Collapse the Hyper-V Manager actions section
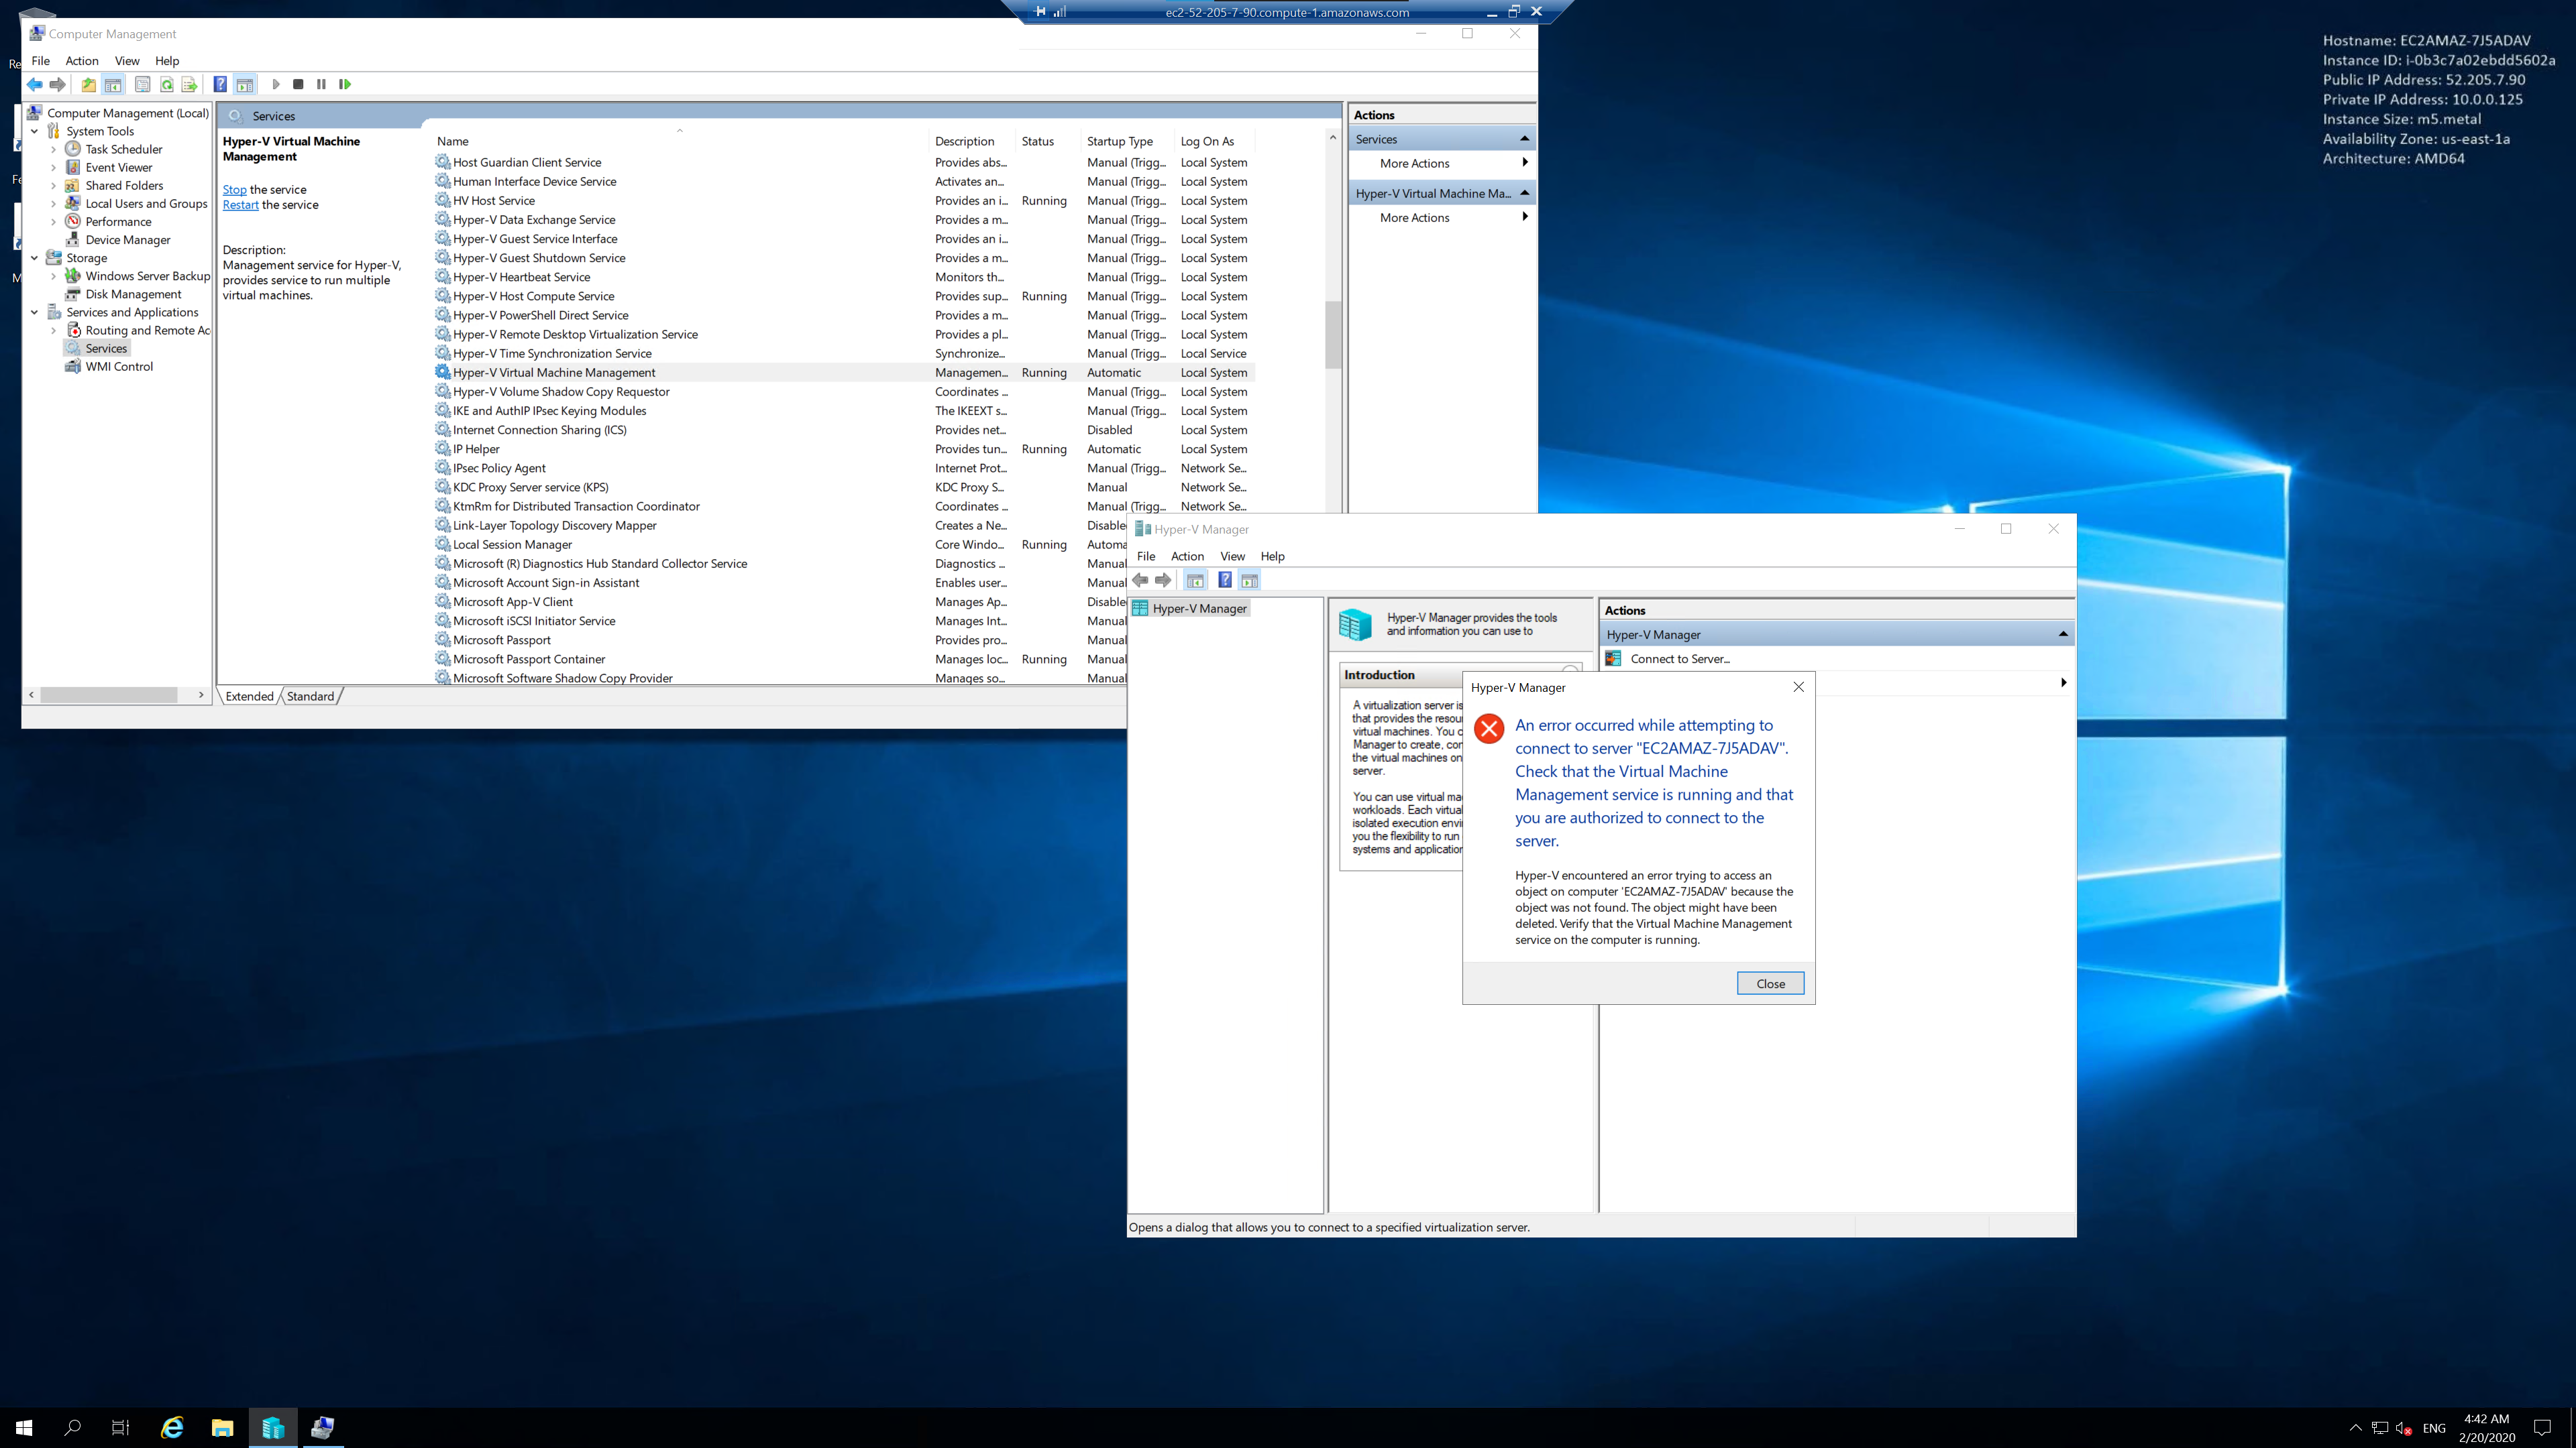The image size is (2576, 1448). pos(2062,635)
